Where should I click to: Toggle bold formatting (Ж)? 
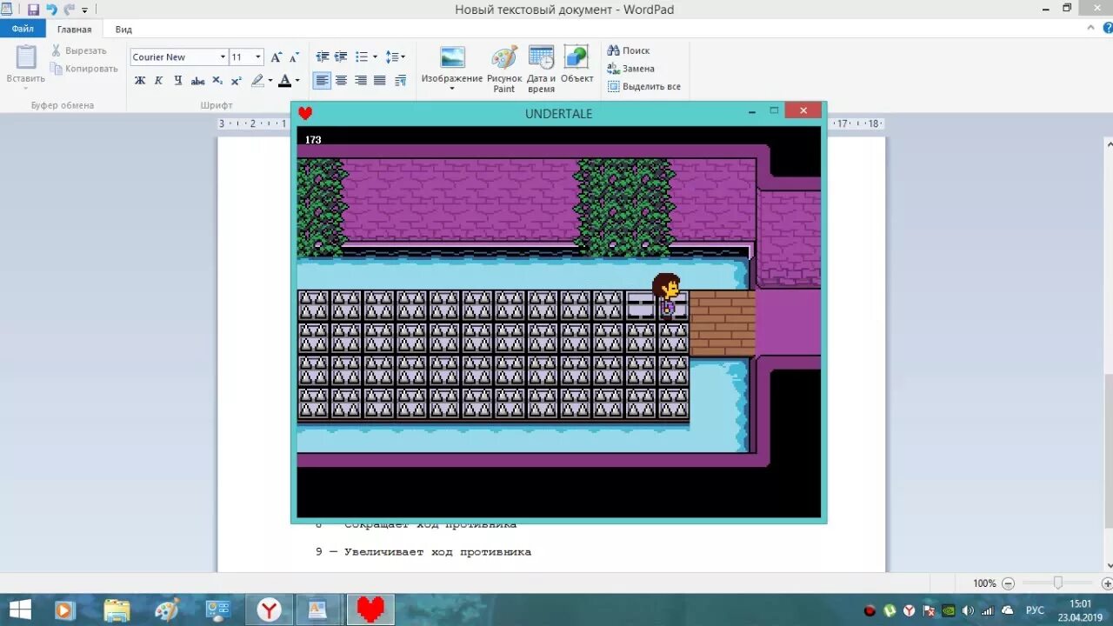click(140, 81)
